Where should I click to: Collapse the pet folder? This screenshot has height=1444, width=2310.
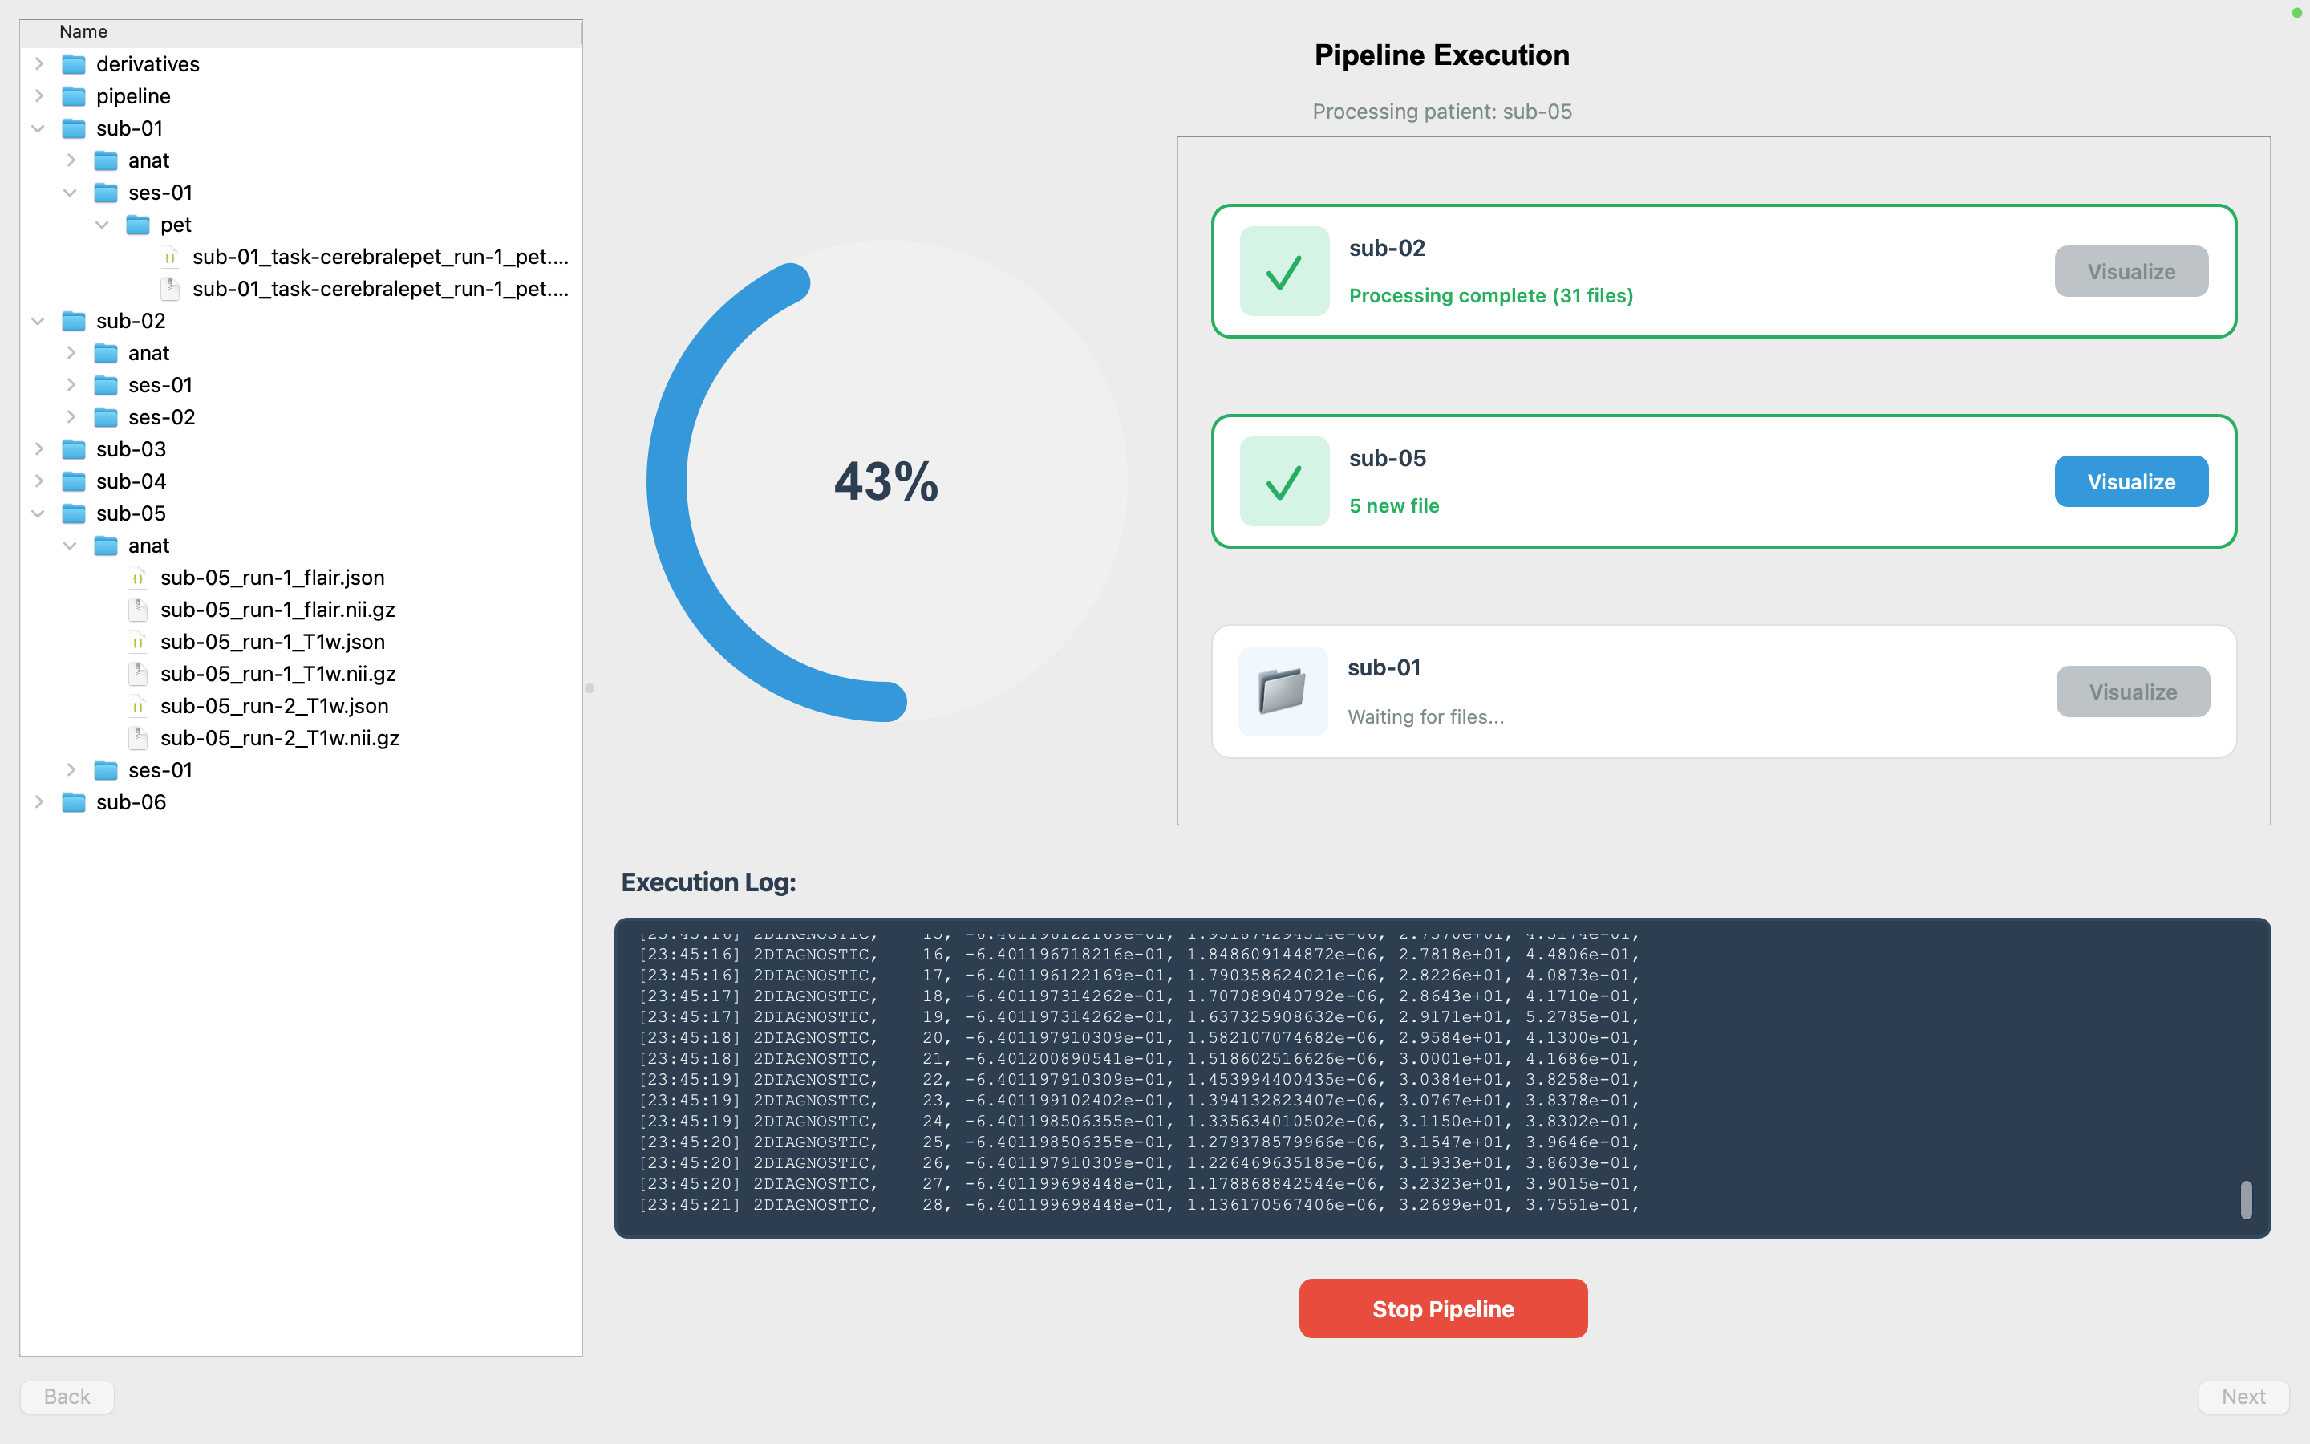(103, 225)
